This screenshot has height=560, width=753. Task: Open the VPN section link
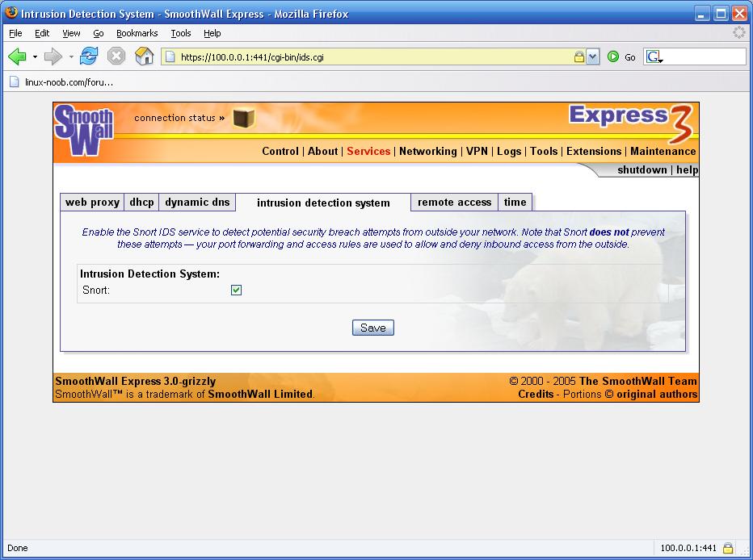pyautogui.click(x=477, y=151)
